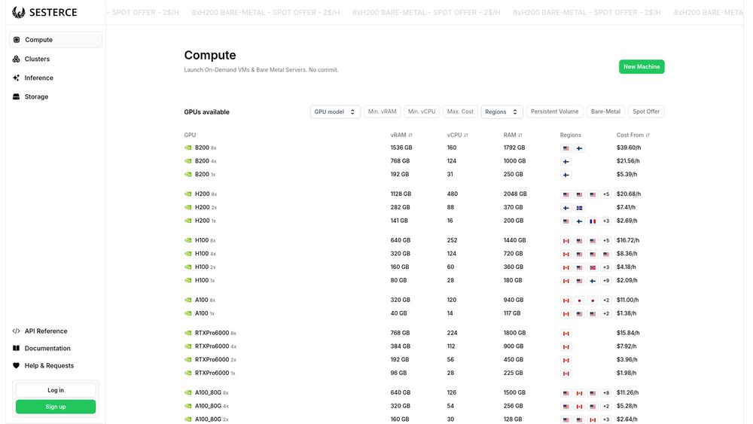Open the Max. Cost filter
753x424 pixels.
point(460,111)
